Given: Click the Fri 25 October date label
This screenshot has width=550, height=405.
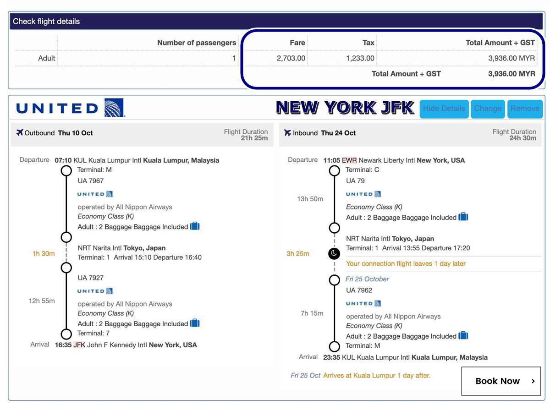Looking at the screenshot, I should pyautogui.click(x=367, y=279).
